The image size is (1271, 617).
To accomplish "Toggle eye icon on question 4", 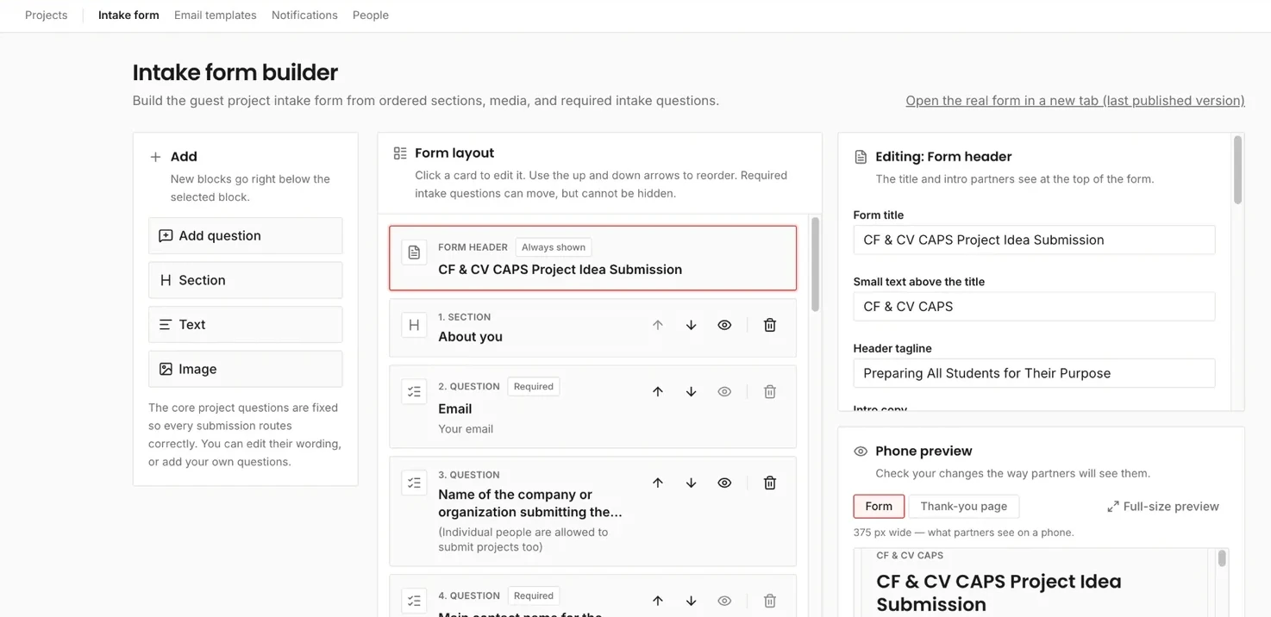I will (724, 601).
